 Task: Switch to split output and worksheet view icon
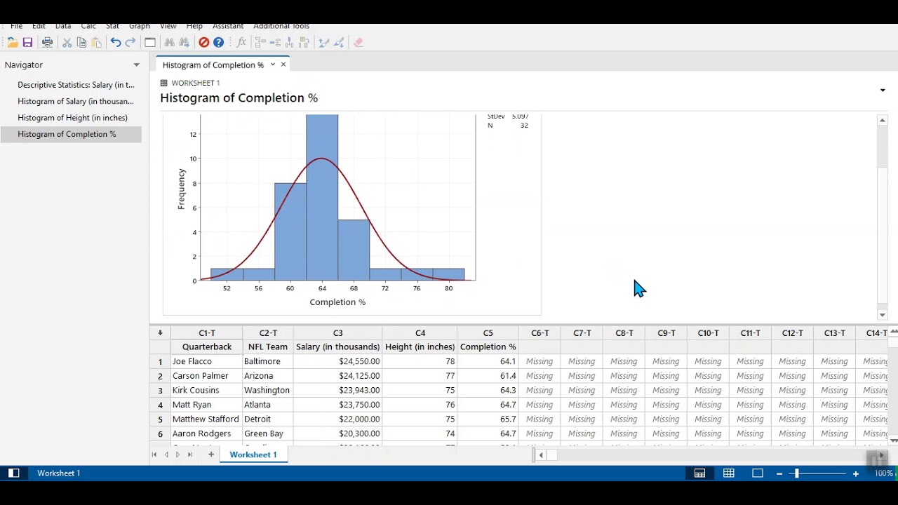[x=699, y=473]
